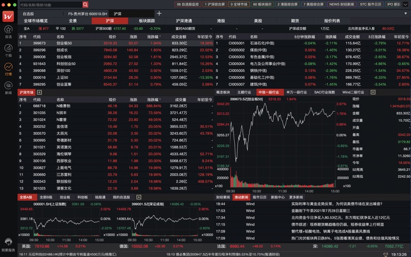The width and height of the screenshot is (411, 257).
Task: Click the 0 全球市场 shortcut button
Action: pyautogui.click(x=239, y=5)
